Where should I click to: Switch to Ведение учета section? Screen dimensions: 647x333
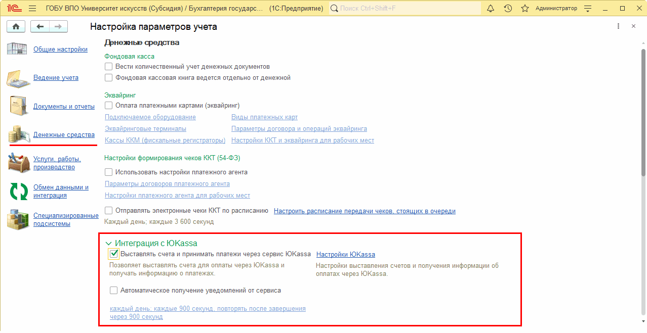click(x=56, y=78)
